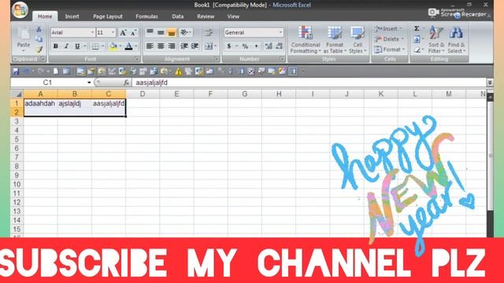The height and width of the screenshot is (283, 504).
Task: Switch to the Page Layout tab
Action: point(108,17)
